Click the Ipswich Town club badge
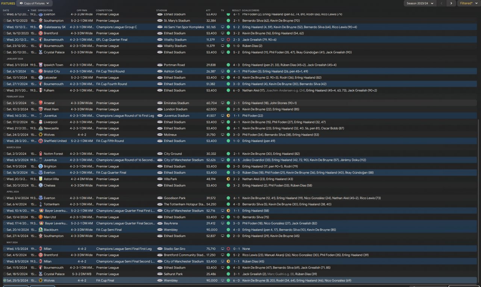Screen dimensions: 481x287 click(41, 65)
